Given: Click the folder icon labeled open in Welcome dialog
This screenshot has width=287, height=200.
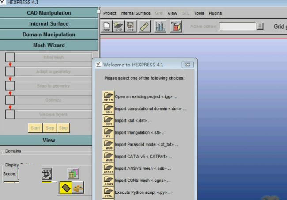Looking at the screenshot, I should click(108, 96).
